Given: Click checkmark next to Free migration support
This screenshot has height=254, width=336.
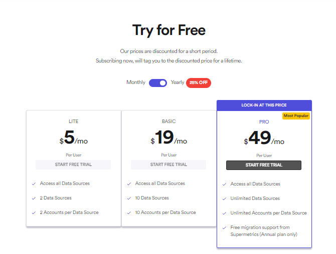Looking at the screenshot, I should [224, 227].
